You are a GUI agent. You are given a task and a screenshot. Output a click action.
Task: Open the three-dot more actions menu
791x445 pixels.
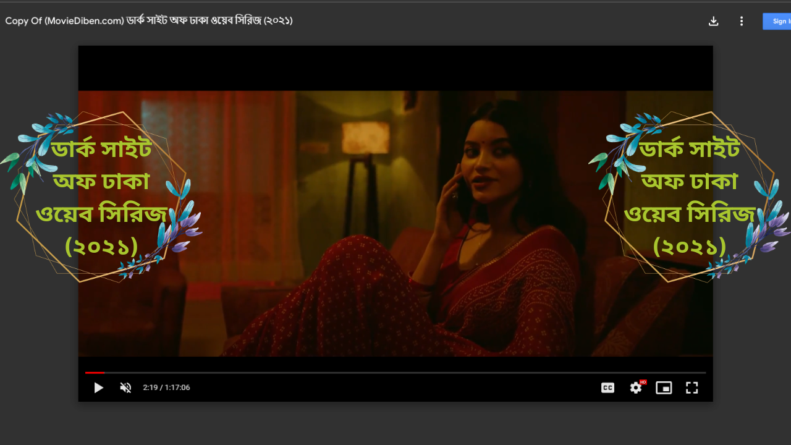(x=742, y=21)
